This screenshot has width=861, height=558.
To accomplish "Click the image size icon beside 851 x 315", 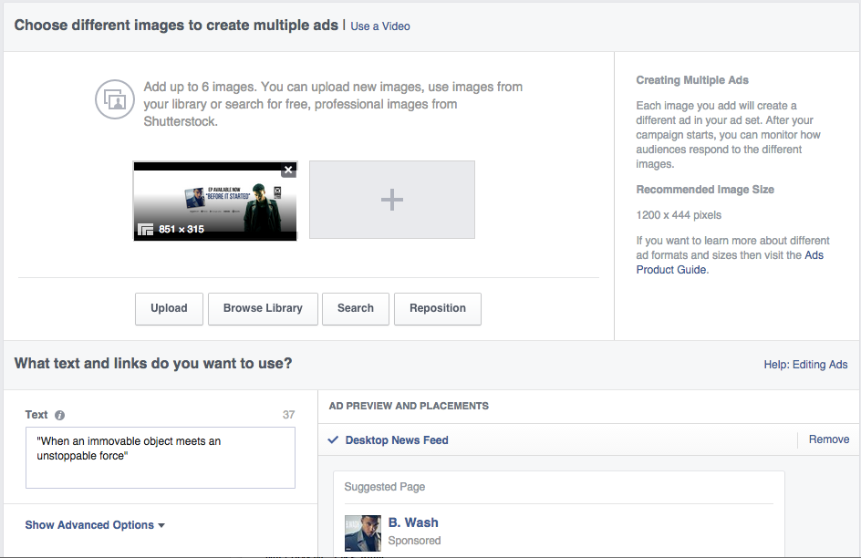I will tap(145, 230).
